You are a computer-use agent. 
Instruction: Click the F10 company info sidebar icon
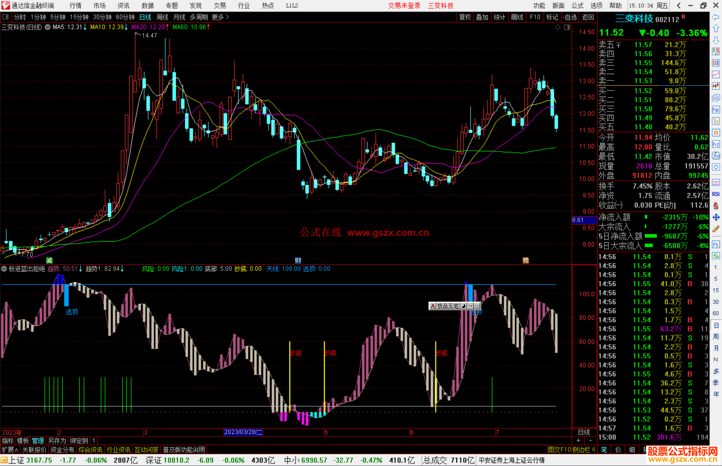pyautogui.click(x=716, y=110)
